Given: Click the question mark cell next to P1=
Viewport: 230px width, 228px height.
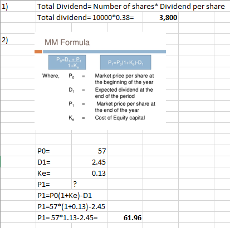Looking at the screenshot, I should [x=89, y=184].
